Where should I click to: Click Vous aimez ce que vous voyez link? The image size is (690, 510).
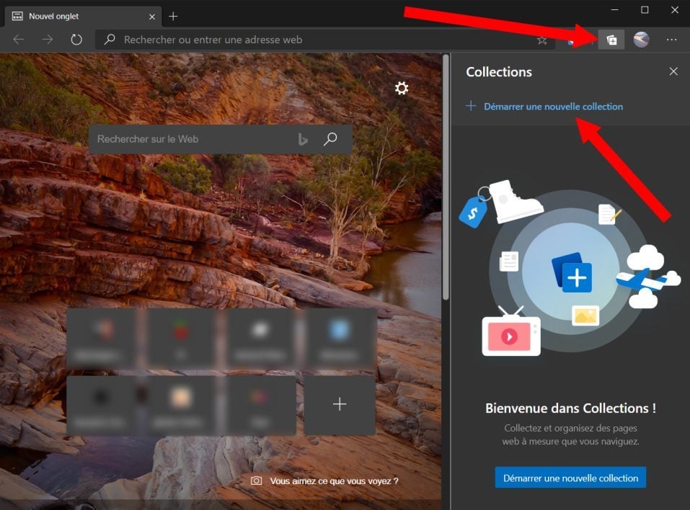[334, 481]
